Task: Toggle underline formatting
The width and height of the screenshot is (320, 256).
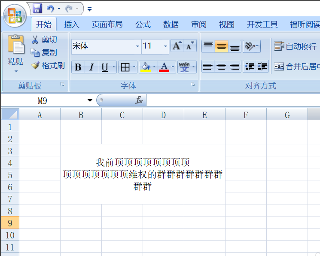Action: 105,67
